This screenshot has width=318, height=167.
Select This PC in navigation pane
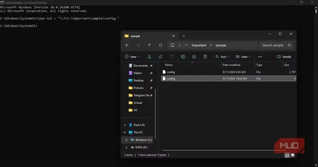pos(138,132)
